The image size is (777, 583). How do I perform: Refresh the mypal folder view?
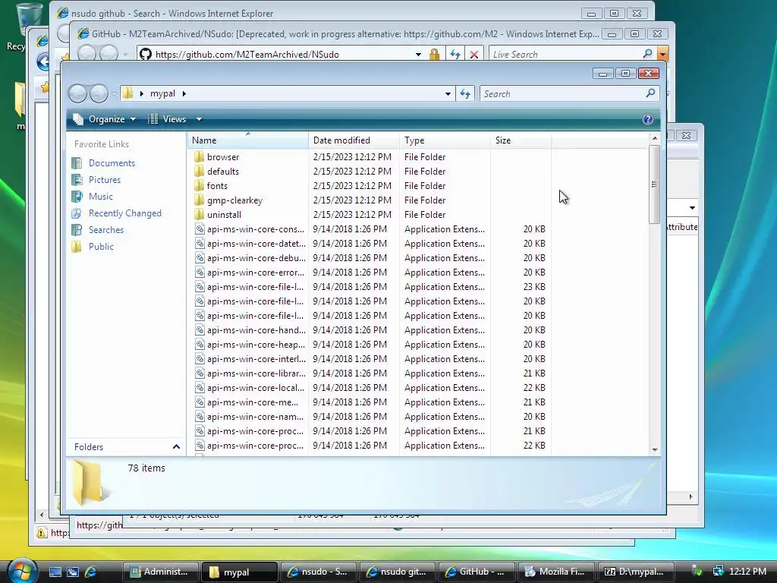pos(465,93)
